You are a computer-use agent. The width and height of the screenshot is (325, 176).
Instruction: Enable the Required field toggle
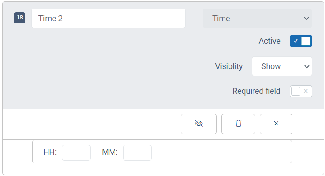point(301,91)
